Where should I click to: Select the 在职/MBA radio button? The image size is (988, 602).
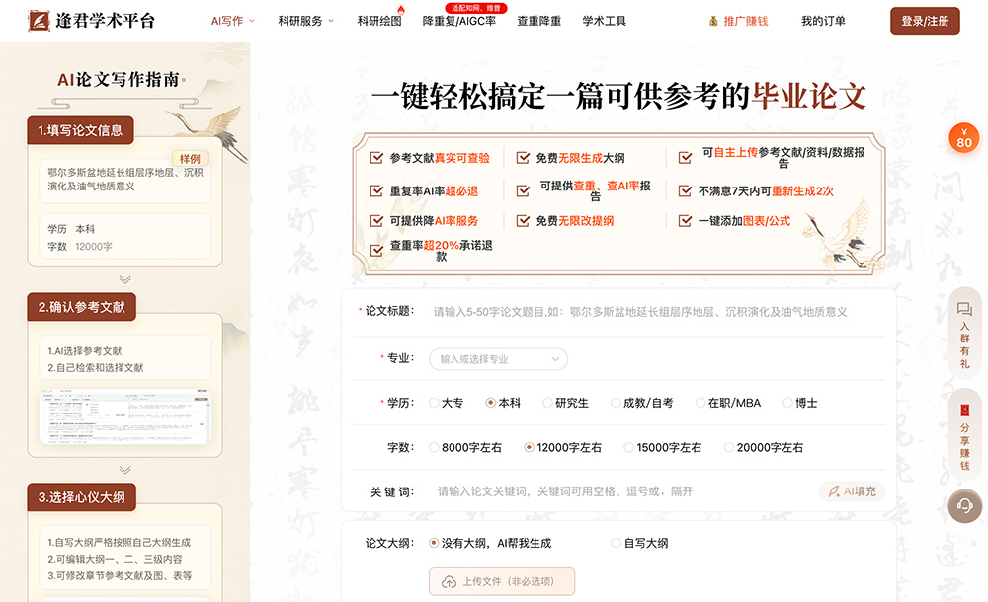pos(700,403)
